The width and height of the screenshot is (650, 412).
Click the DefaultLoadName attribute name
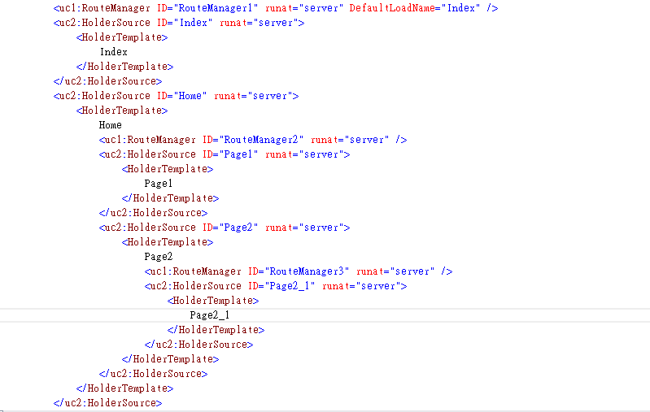coord(392,8)
